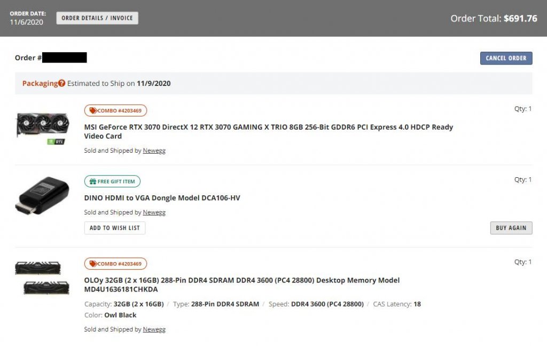Click 'Qty: 1' for MSI video card
This screenshot has height=347, width=547.
click(523, 109)
